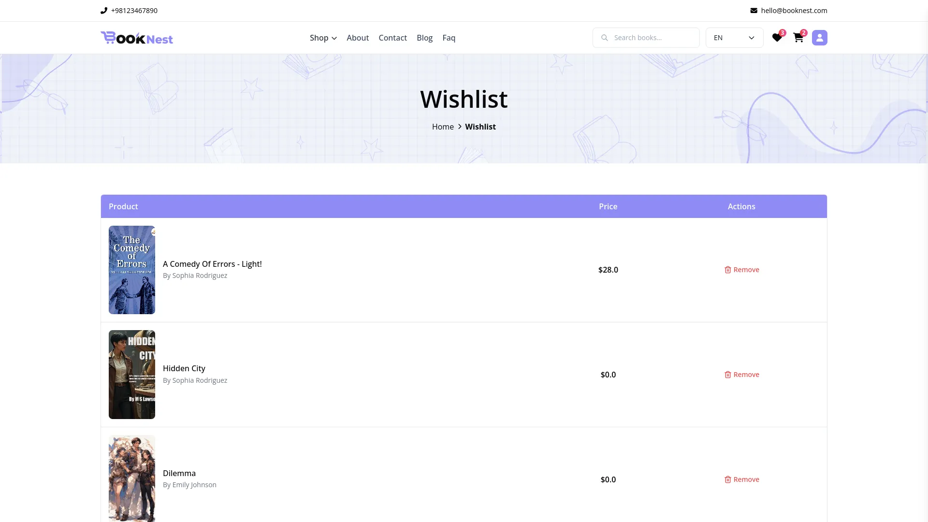Navigate to the Blog page
The width and height of the screenshot is (928, 522).
pos(424,38)
